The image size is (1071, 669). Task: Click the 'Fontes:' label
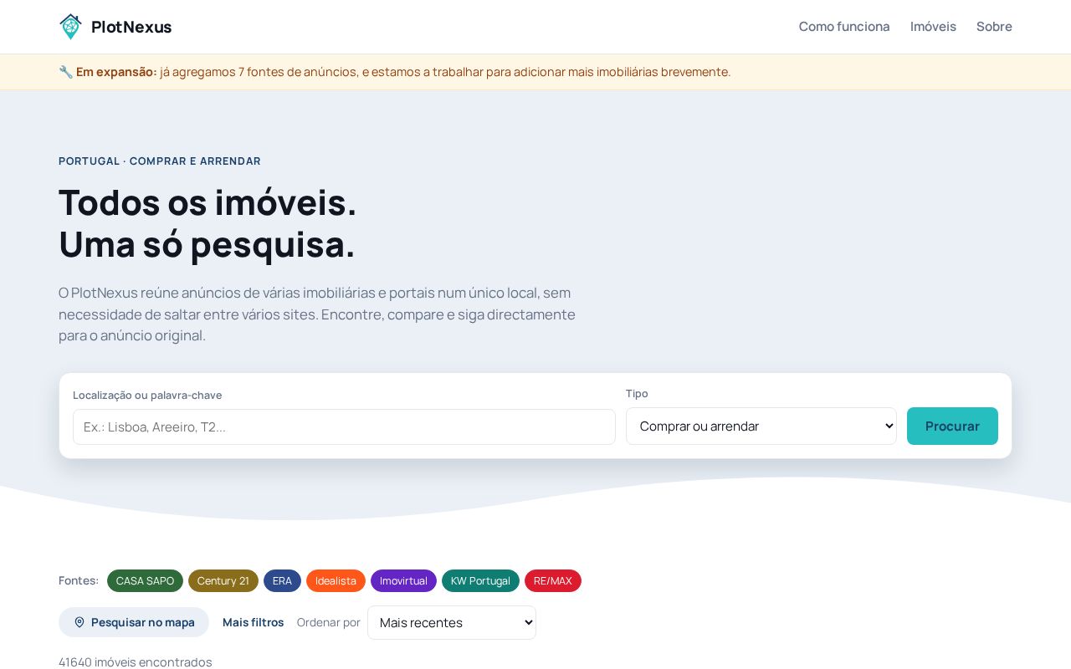tap(79, 580)
